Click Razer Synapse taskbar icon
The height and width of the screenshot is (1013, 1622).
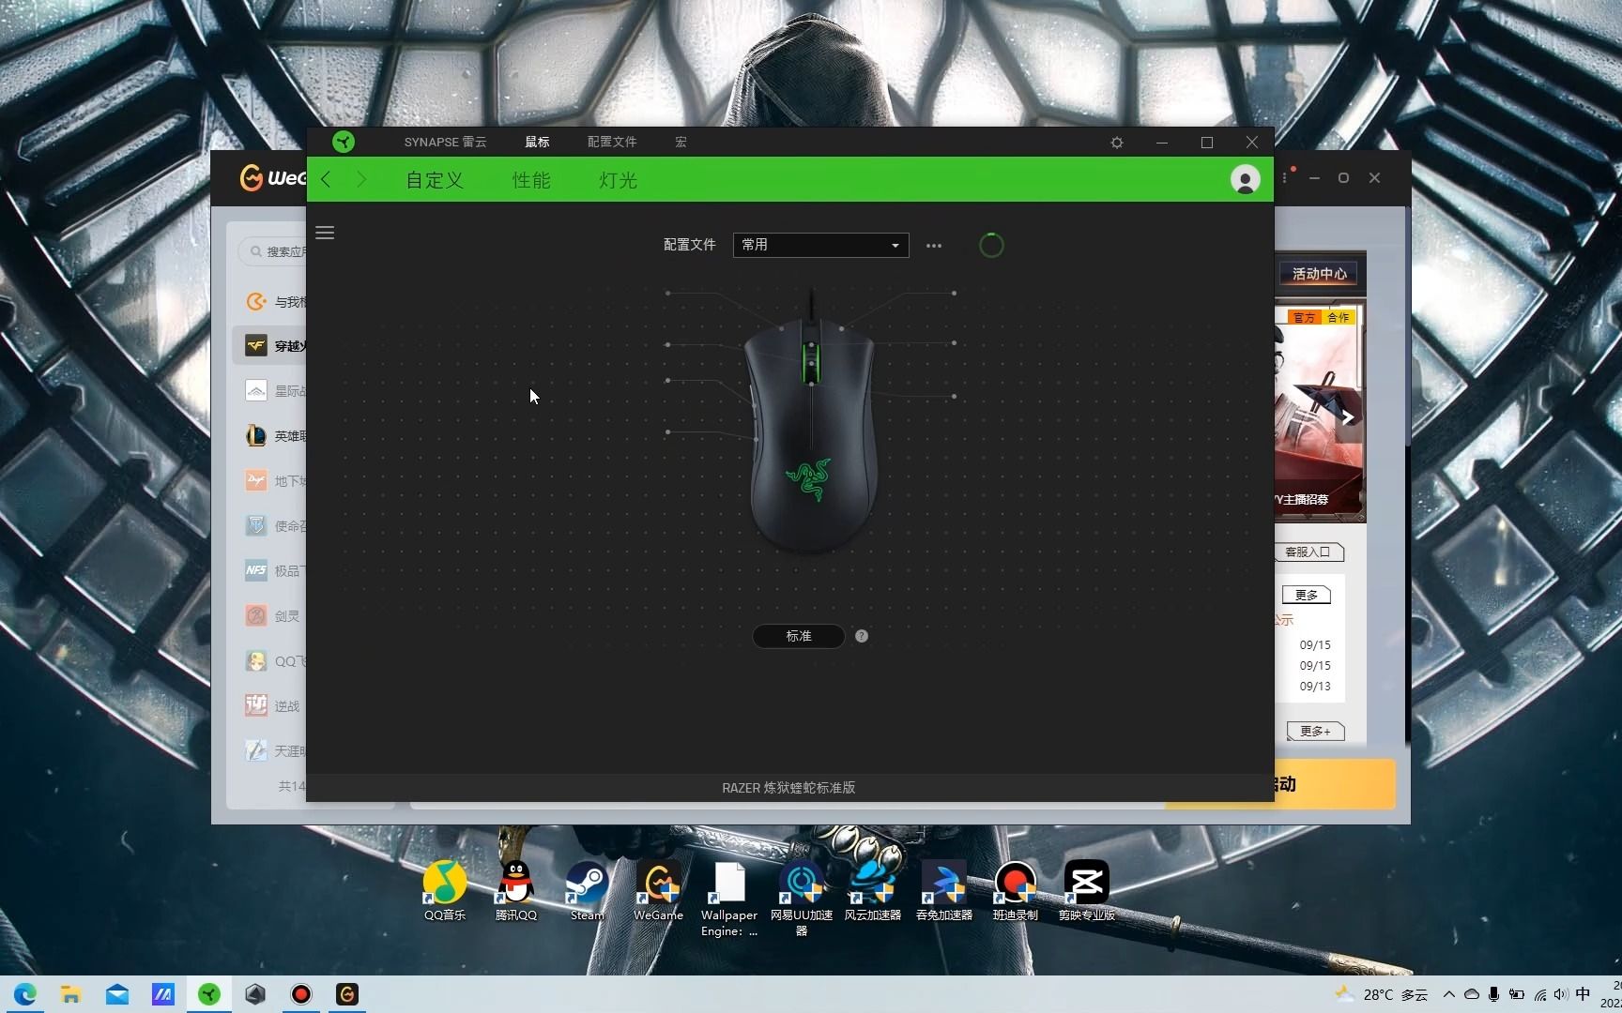tap(209, 994)
